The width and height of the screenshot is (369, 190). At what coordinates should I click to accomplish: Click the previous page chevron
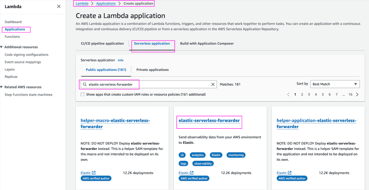pyautogui.click(x=288, y=94)
